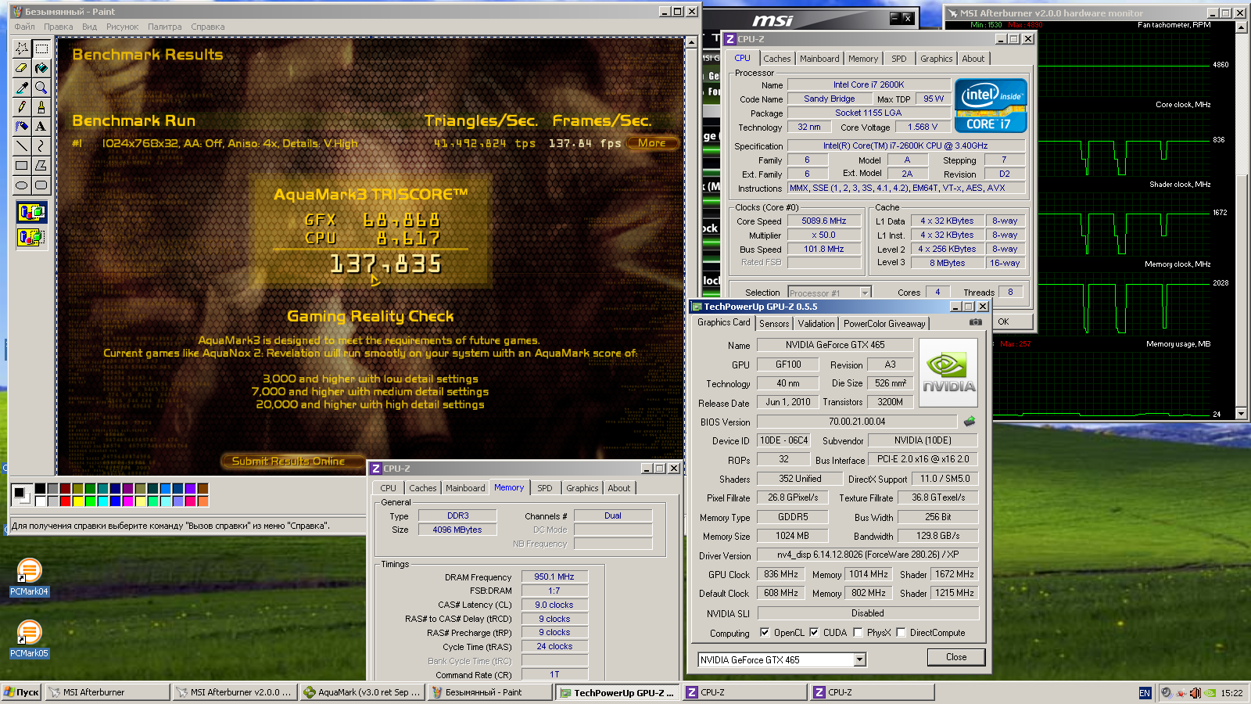Open the Файл menu in Paint
This screenshot has height=704, width=1251.
coord(24,27)
